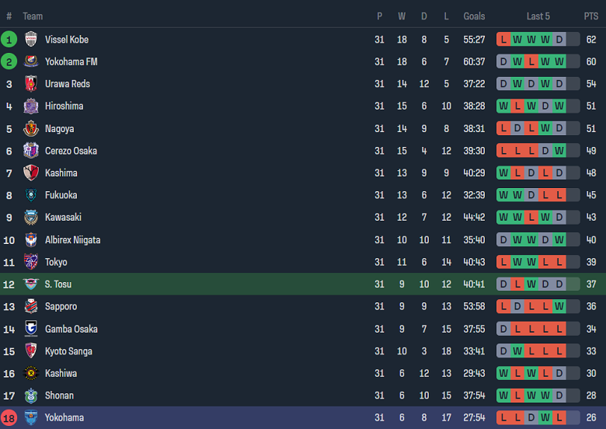
Task: Open the Albirex Niigata team page
Action: point(72,240)
